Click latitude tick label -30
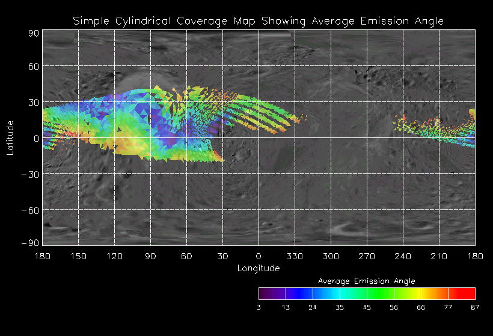 31,174
